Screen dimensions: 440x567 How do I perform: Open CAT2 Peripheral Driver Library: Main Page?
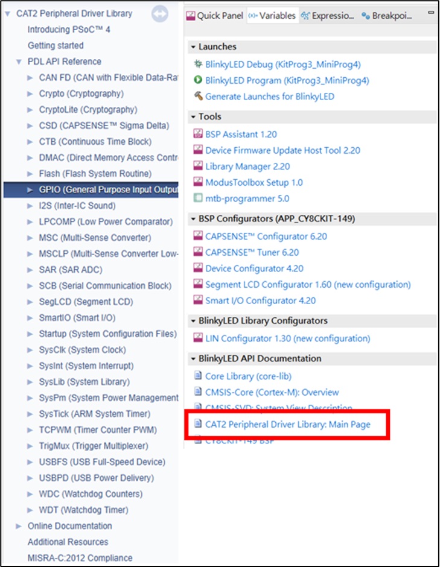tap(288, 424)
